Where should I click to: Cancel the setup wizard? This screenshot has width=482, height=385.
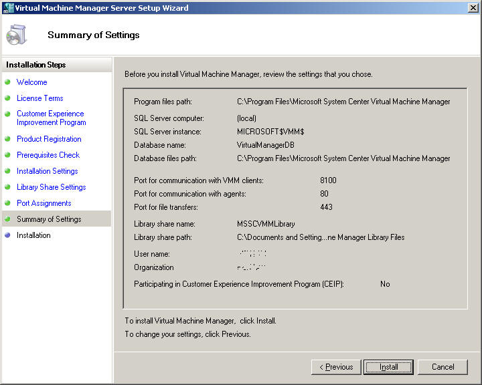(x=443, y=367)
